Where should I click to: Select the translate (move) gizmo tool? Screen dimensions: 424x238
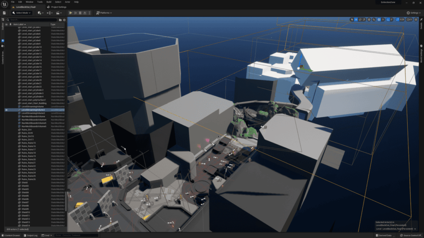coord(356,19)
